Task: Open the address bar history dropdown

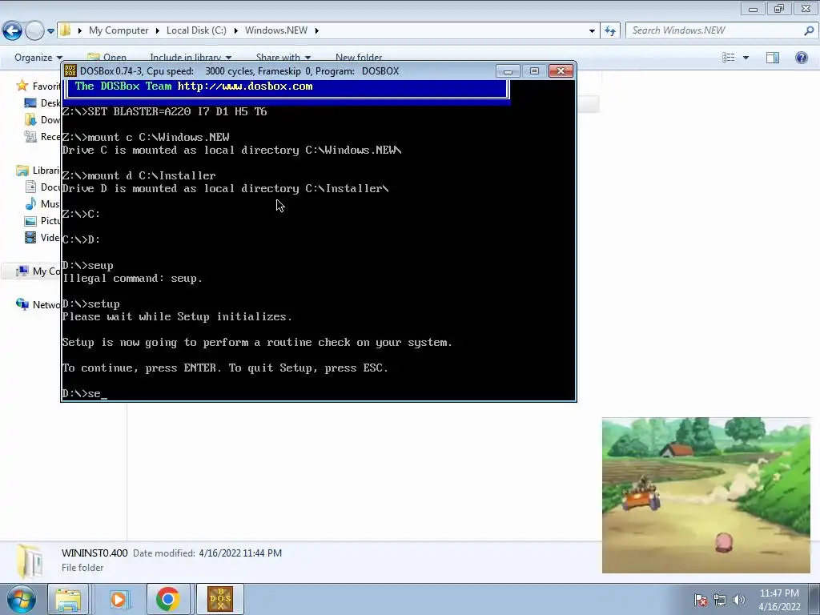Action: pos(592,31)
